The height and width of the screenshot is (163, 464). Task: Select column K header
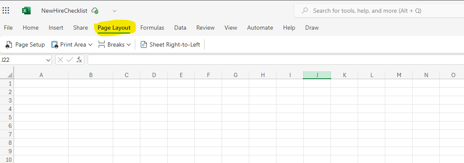coord(344,75)
